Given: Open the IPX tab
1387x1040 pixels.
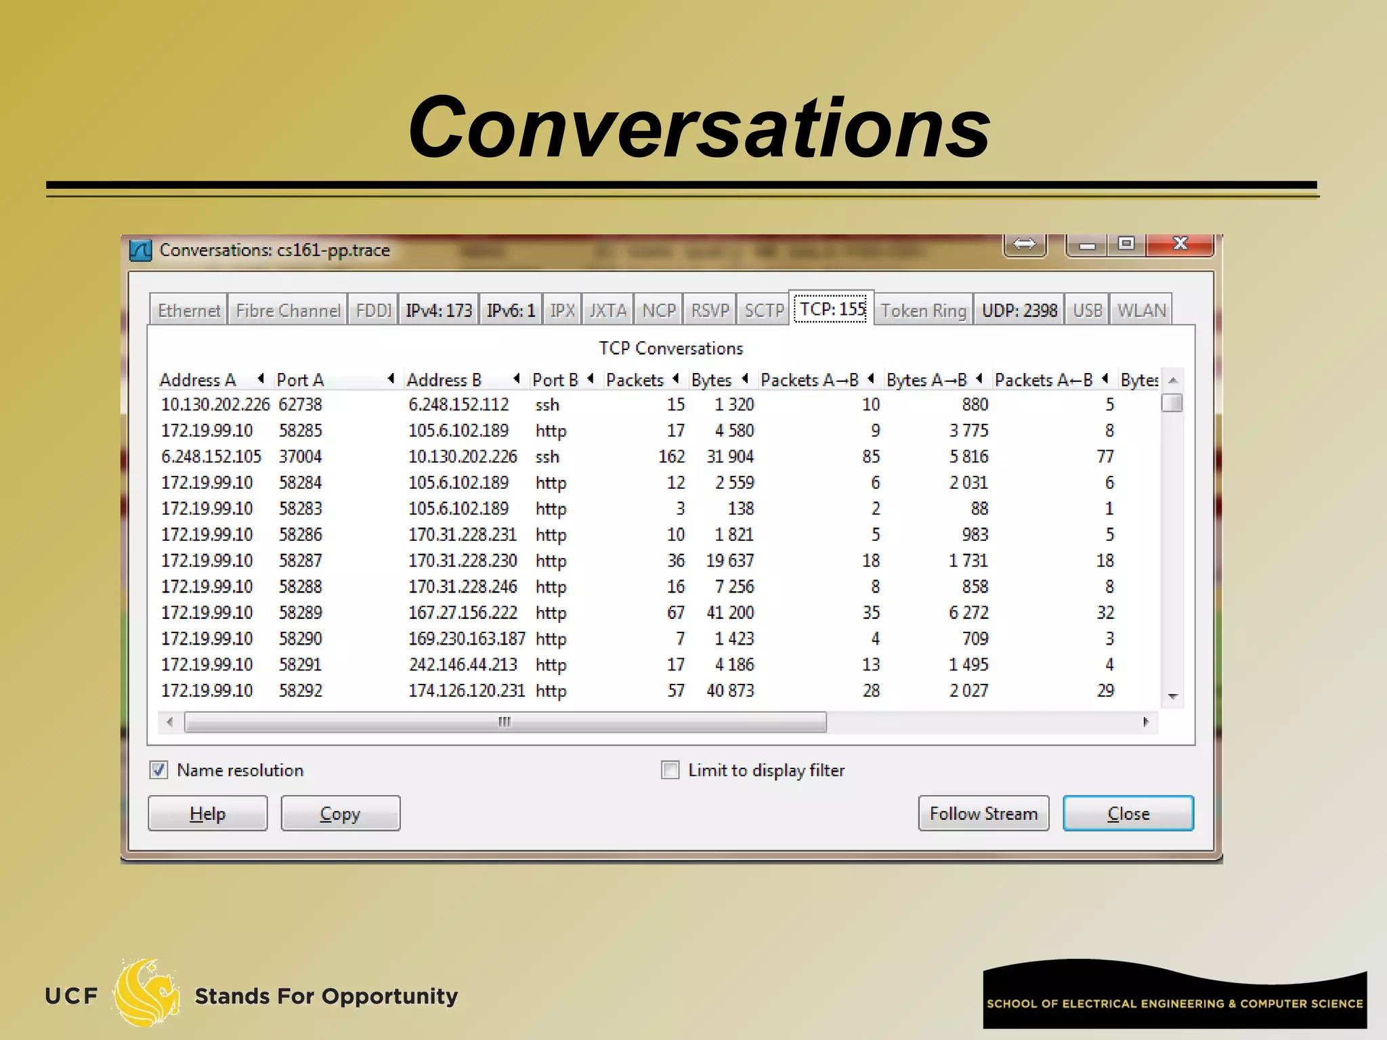Looking at the screenshot, I should 562,310.
